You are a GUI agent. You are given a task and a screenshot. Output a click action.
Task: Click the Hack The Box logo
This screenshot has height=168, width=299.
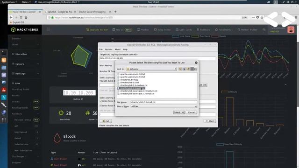point(25,29)
